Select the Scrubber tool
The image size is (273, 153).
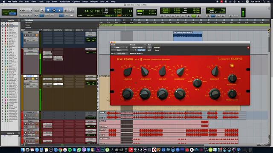coord(65,11)
